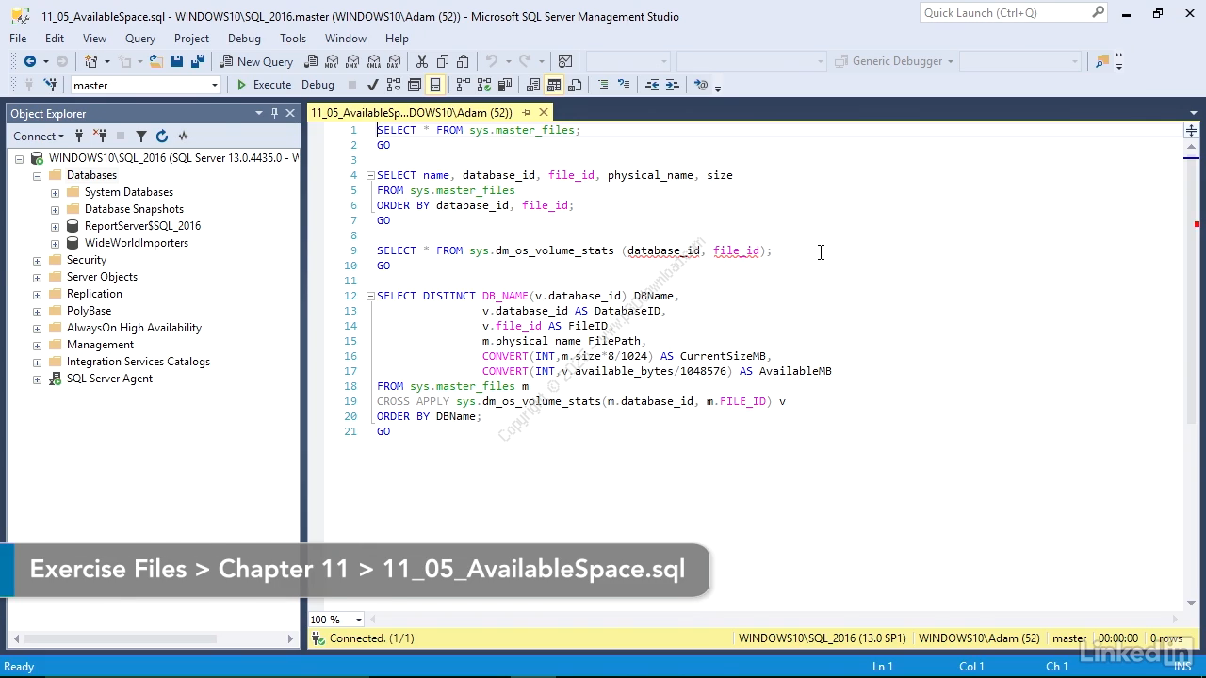Screen dimensions: 1206x678
Task: Expand the SQL Server Agent node
Action: (x=37, y=379)
